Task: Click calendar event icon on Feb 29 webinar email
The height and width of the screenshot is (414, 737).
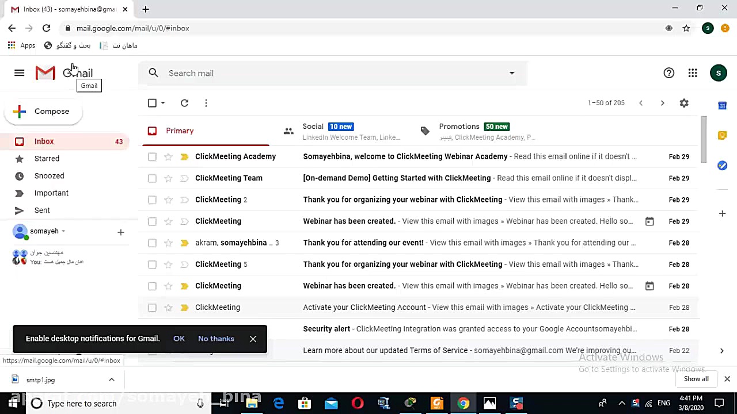Action: 649,221
